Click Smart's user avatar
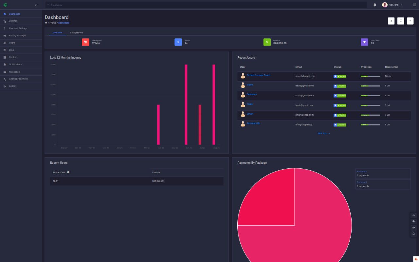The width and height of the screenshot is (419, 262). point(243,114)
